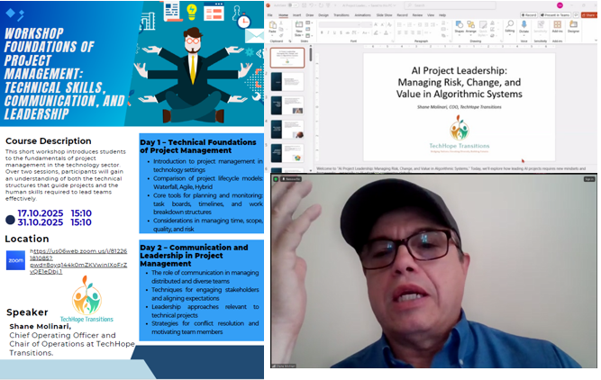Click the Center align paragraph icon
The width and height of the screenshot is (601, 380).
click(405, 33)
